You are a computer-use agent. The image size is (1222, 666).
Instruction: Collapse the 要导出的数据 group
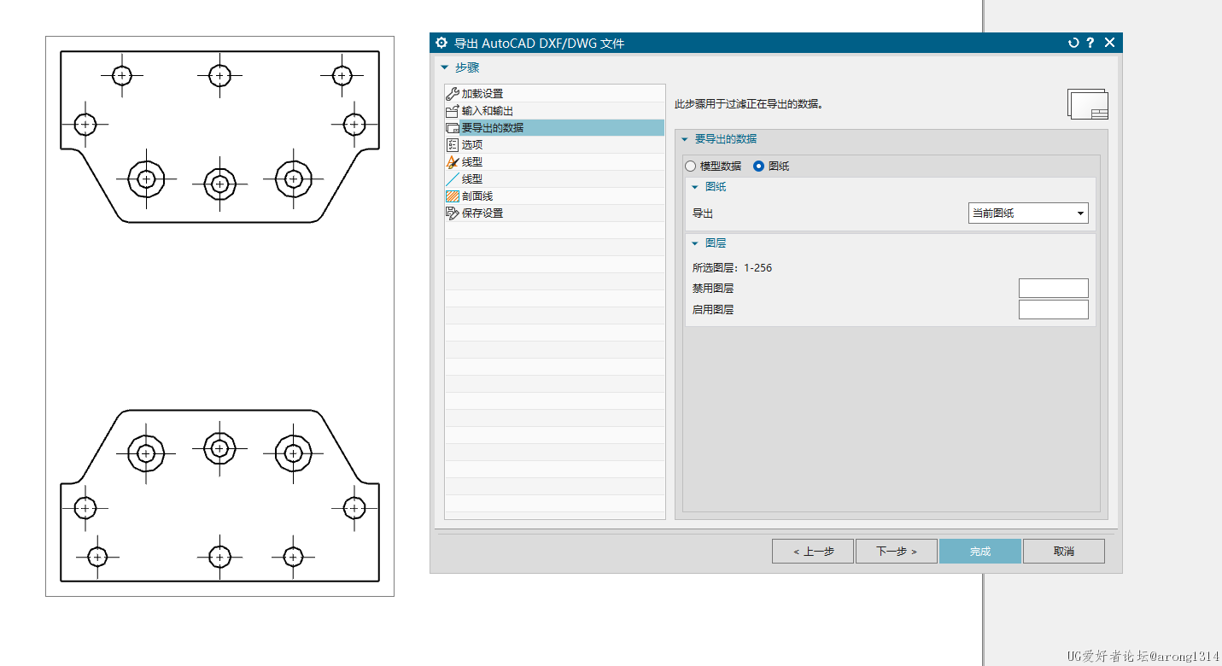coord(684,139)
